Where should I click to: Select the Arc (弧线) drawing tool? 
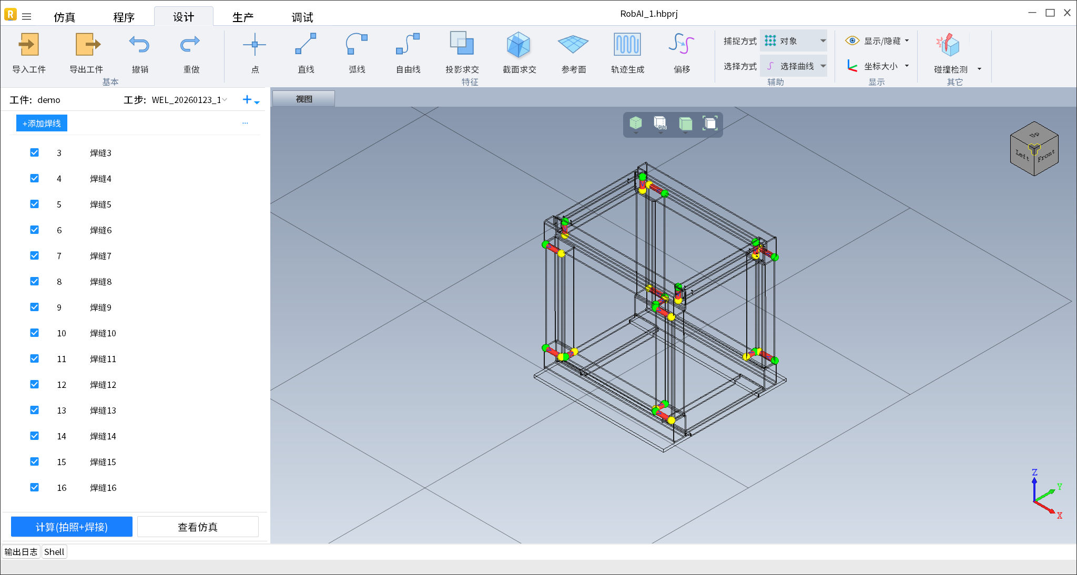(x=357, y=45)
